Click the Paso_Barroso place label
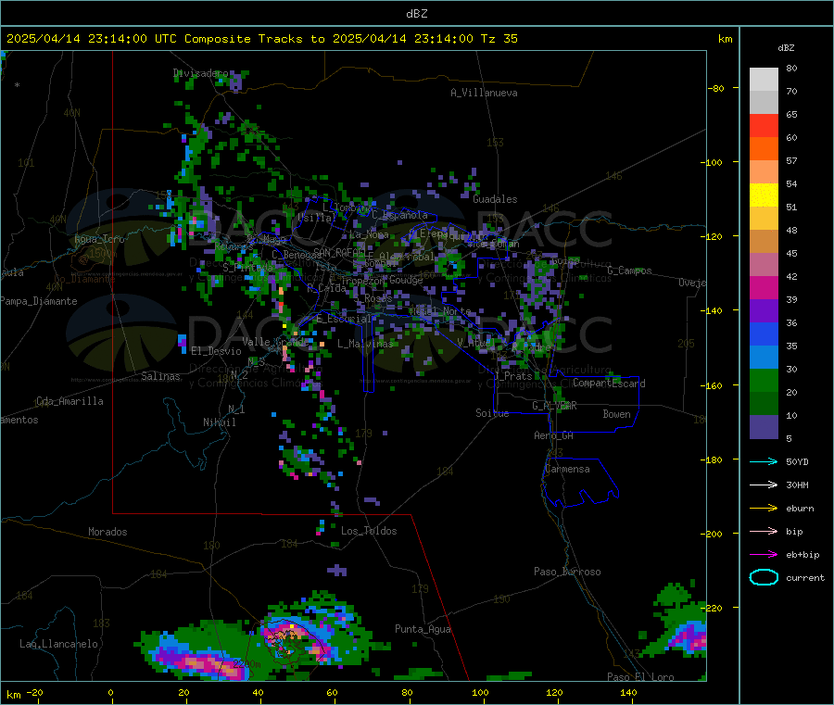The image size is (834, 705). 567,572
